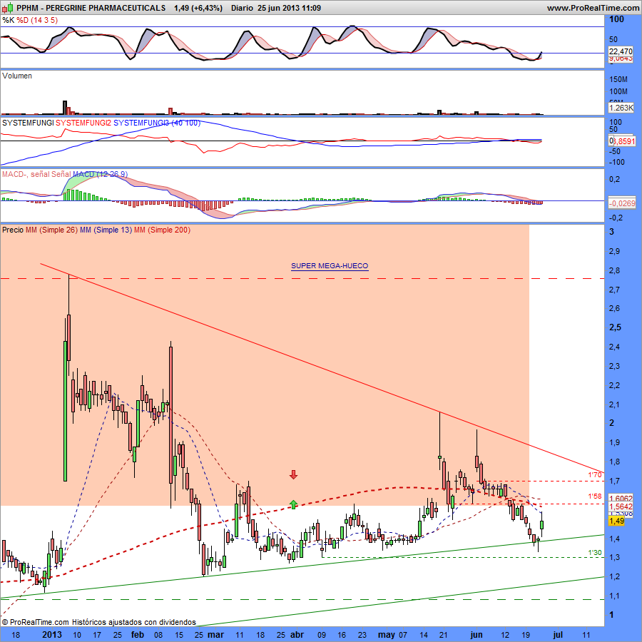Image resolution: width=642 pixels, height=642 pixels.
Task: Click the 1'70 resistance level label
Action: coord(595,475)
